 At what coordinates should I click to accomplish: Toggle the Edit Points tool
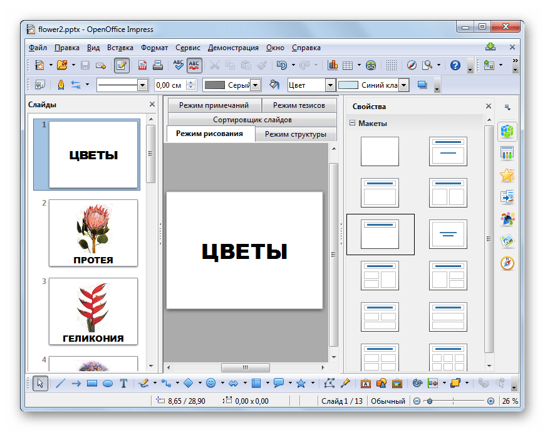(x=329, y=383)
